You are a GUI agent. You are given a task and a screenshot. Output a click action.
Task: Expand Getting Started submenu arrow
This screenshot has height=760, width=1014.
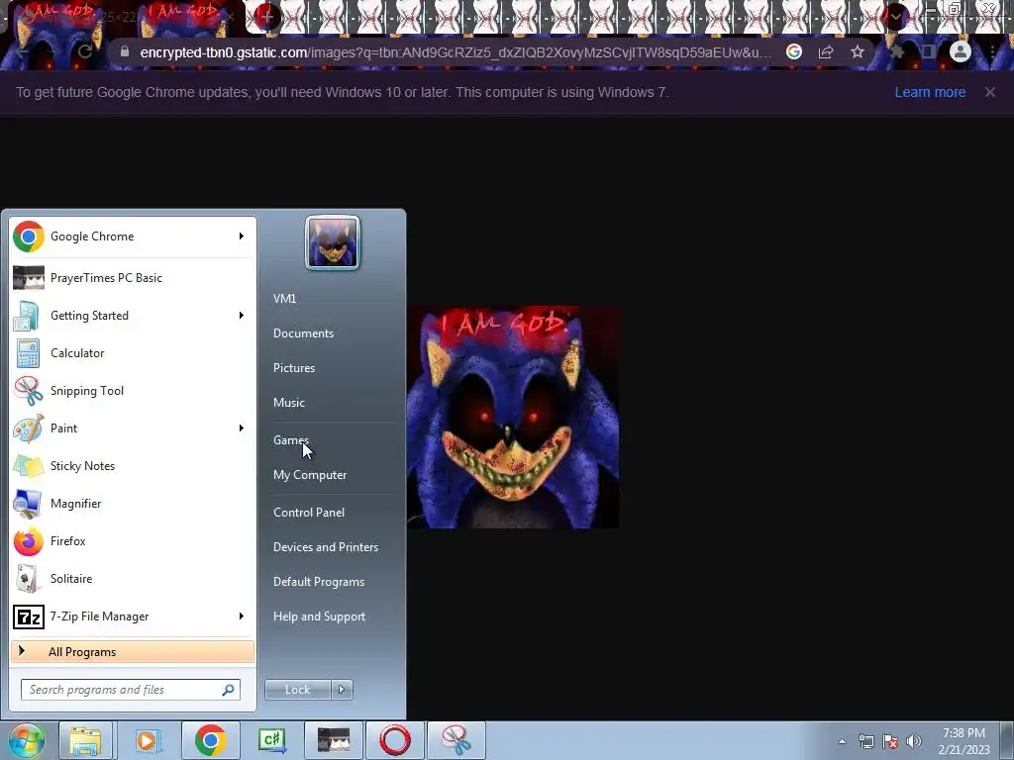242,316
